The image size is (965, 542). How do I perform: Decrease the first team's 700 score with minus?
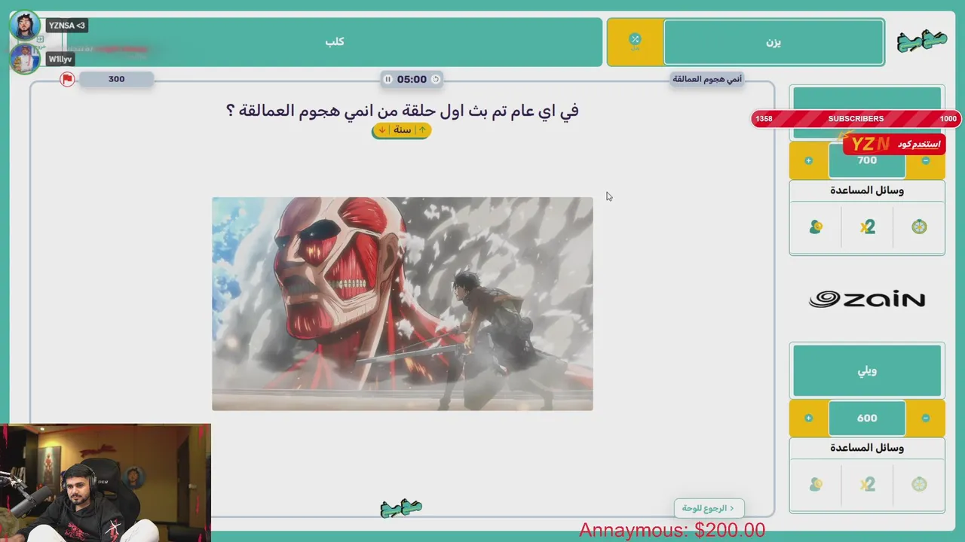point(926,160)
